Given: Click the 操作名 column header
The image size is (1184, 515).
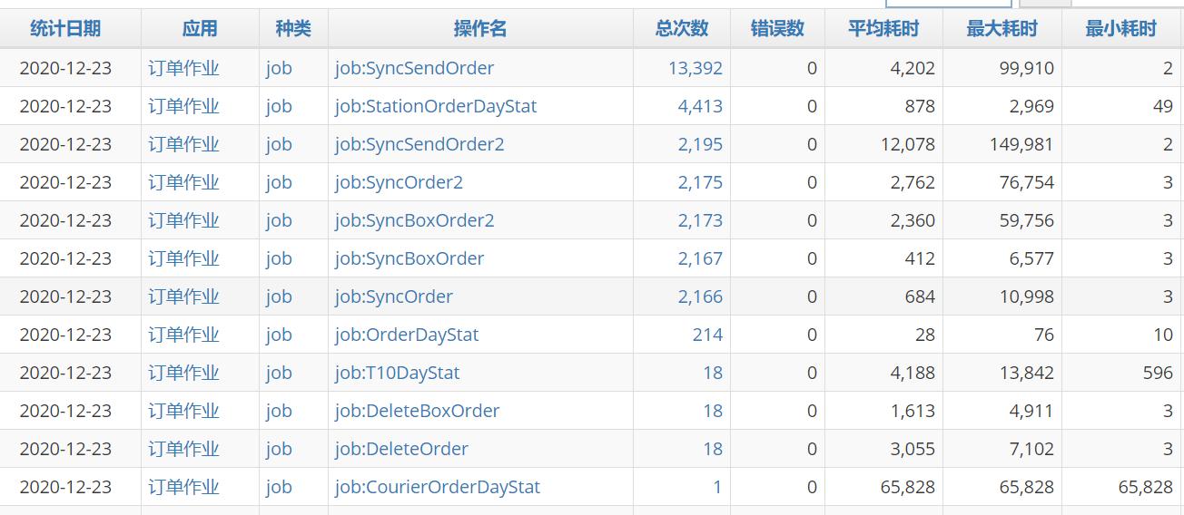Looking at the screenshot, I should click(479, 29).
